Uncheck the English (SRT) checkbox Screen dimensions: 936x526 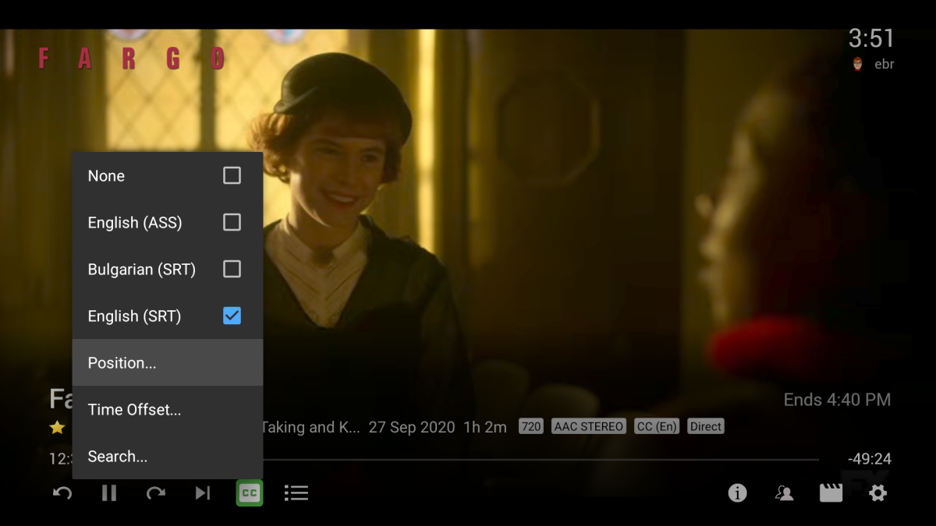232,316
